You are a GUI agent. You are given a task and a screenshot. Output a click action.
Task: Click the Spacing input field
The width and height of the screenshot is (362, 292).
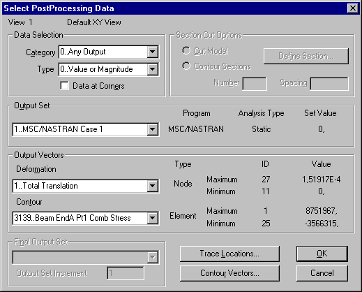coord(329,84)
